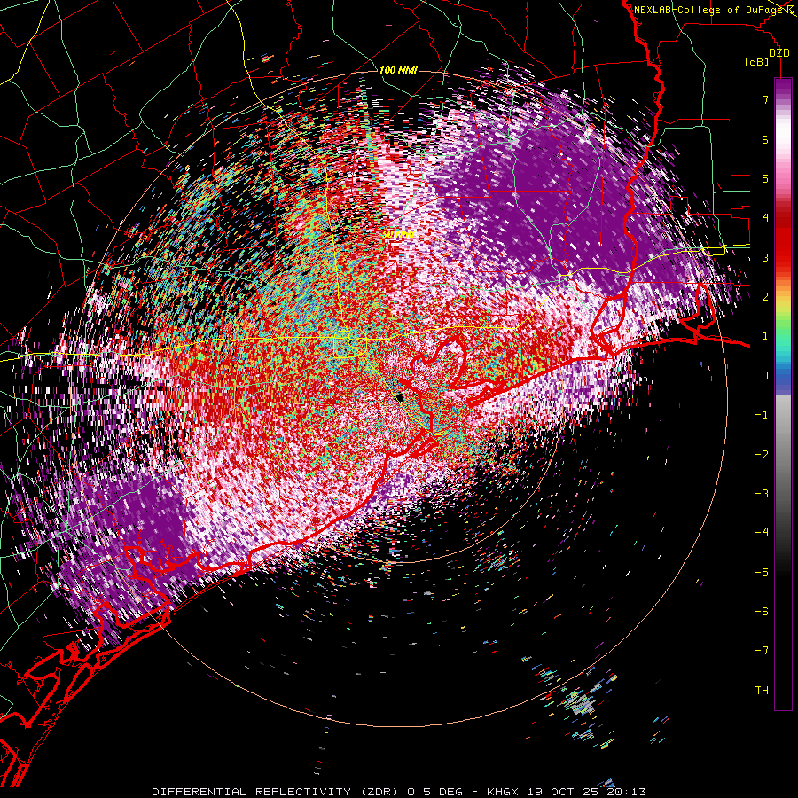Screen dimensions: 798x798
Task: Click the DZD legend title
Action: tap(778, 53)
